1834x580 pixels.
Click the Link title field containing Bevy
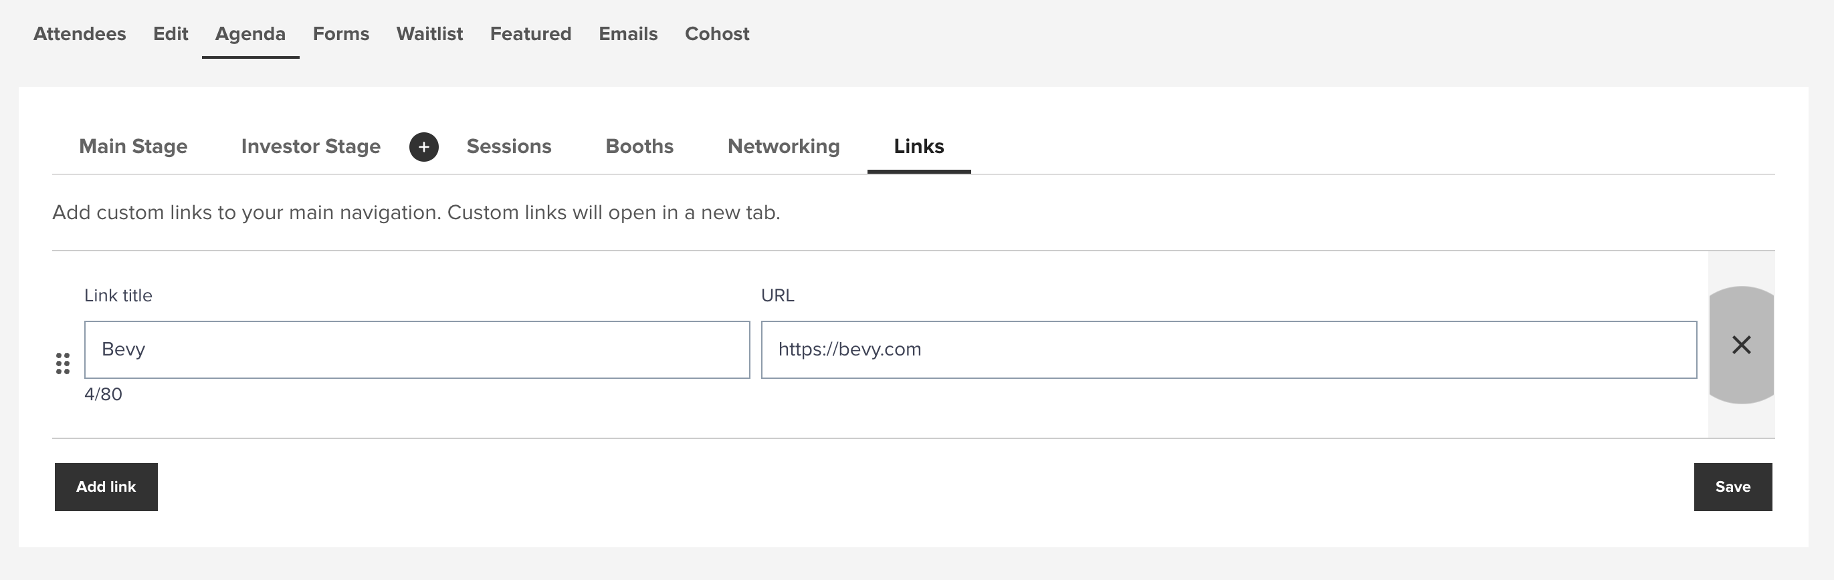pos(417,349)
